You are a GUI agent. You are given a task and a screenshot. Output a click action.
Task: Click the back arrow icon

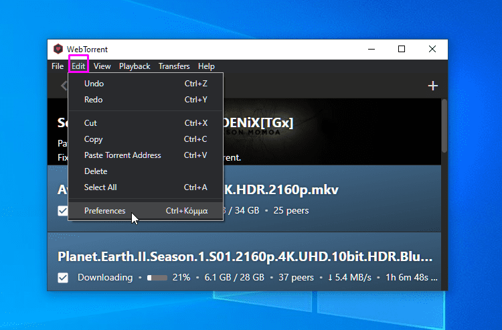(x=64, y=86)
